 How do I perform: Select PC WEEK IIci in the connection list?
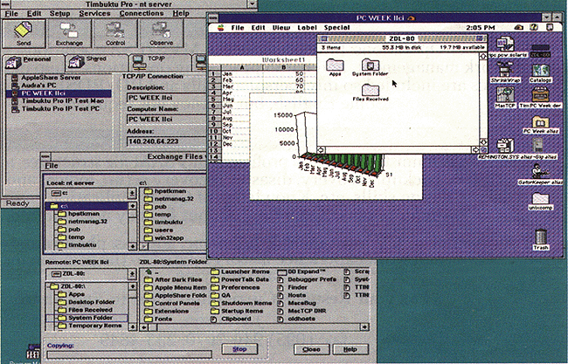pos(59,93)
